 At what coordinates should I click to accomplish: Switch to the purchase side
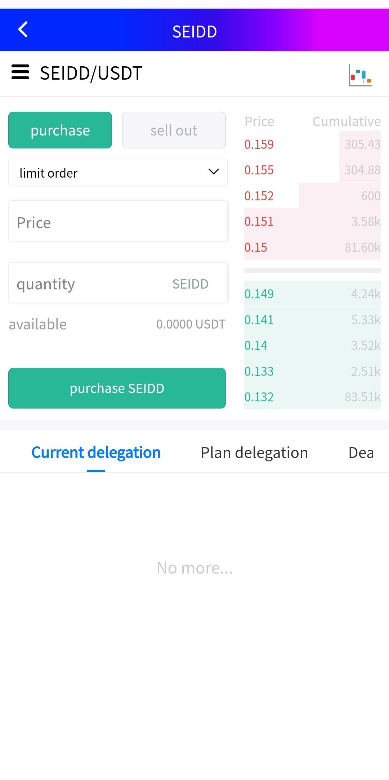(x=60, y=130)
